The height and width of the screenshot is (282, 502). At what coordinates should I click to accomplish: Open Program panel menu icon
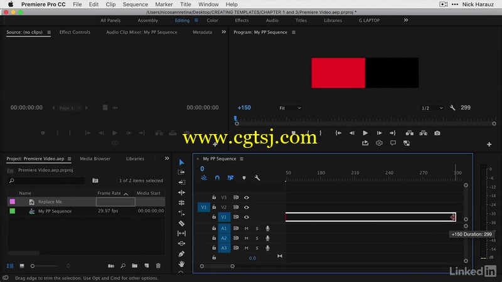(294, 33)
